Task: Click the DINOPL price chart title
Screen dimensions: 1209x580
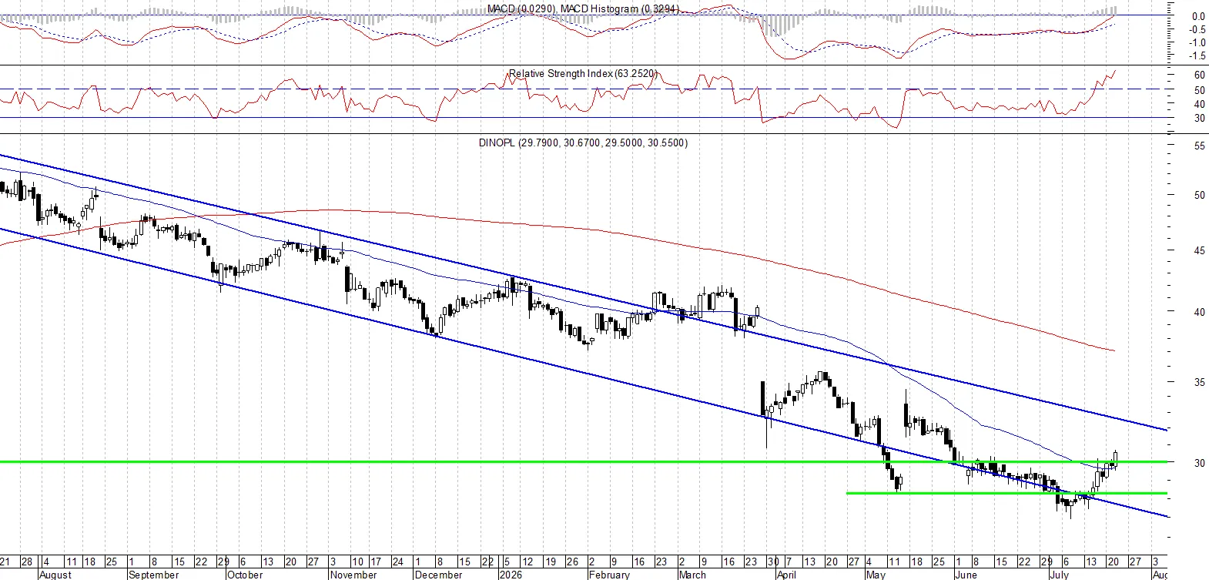Action: 583,142
